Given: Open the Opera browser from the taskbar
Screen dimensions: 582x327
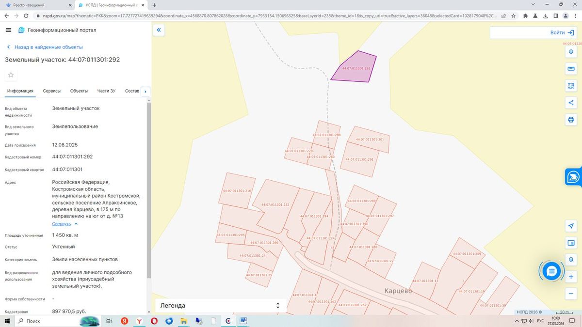Looking at the screenshot, I should [154, 321].
